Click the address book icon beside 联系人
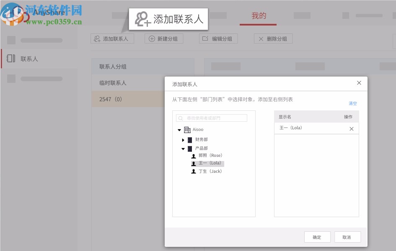 (10, 59)
